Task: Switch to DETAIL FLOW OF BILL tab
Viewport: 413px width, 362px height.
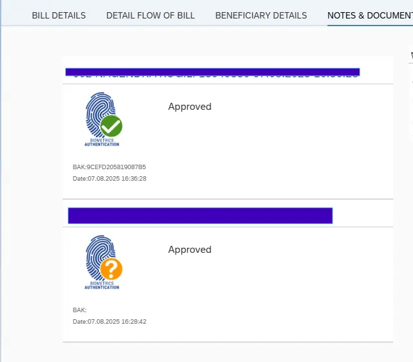Action: [x=151, y=15]
